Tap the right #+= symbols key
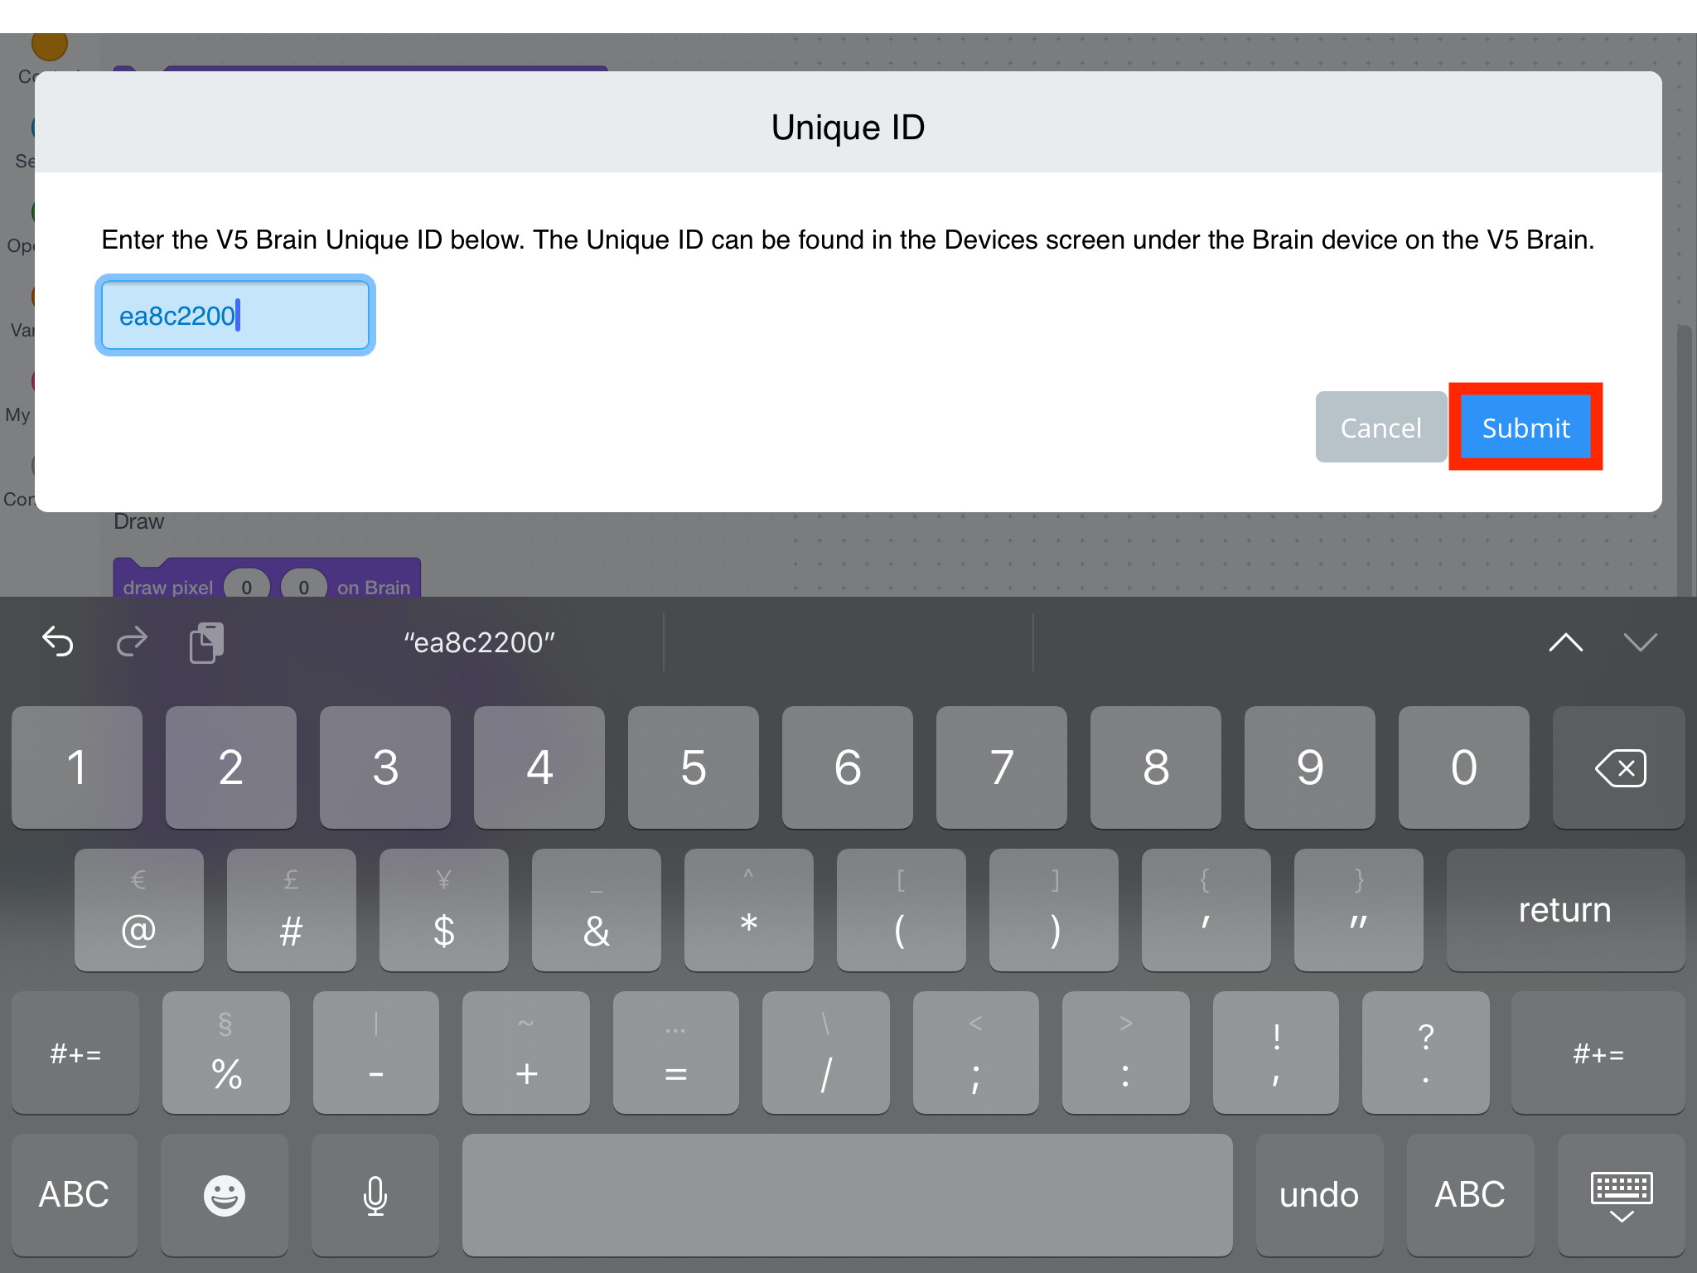 click(1598, 1053)
